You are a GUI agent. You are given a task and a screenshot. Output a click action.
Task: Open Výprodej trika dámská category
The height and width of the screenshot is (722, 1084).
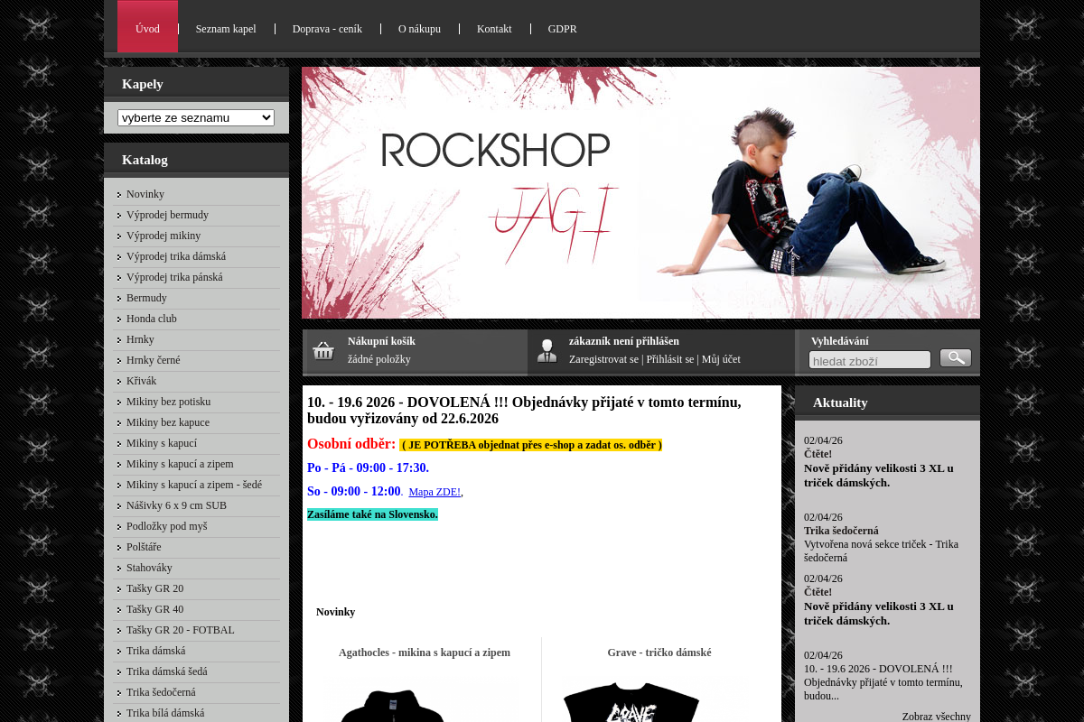coord(176,256)
